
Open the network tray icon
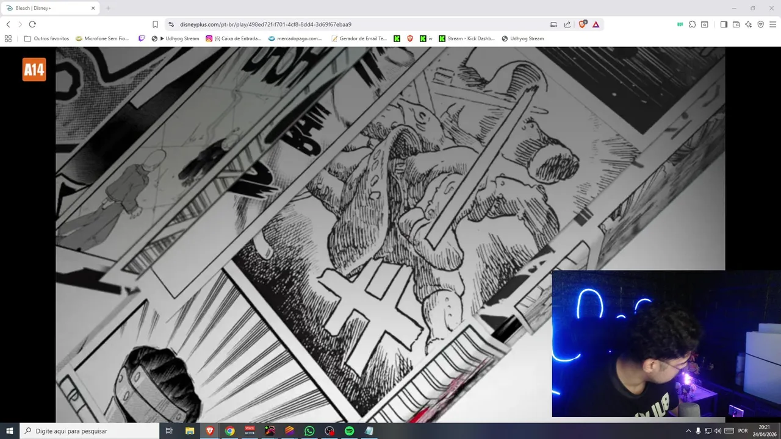708,431
